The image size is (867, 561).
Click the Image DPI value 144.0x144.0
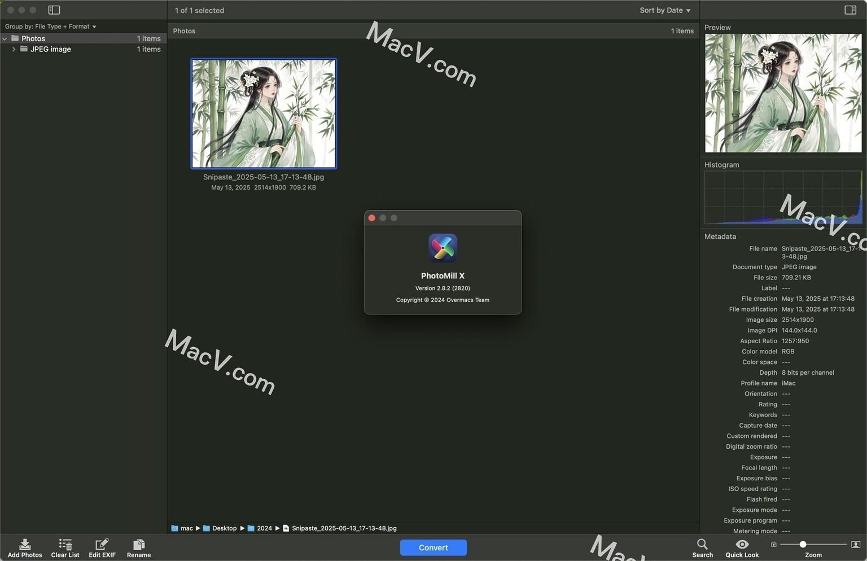click(799, 330)
